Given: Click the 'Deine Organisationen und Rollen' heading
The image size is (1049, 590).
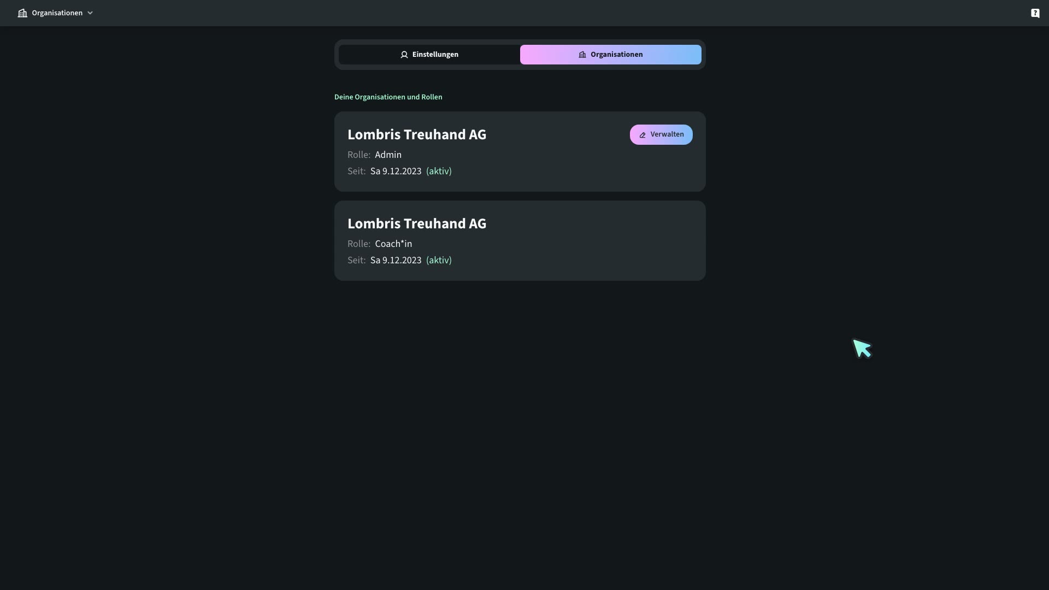Looking at the screenshot, I should (388, 97).
